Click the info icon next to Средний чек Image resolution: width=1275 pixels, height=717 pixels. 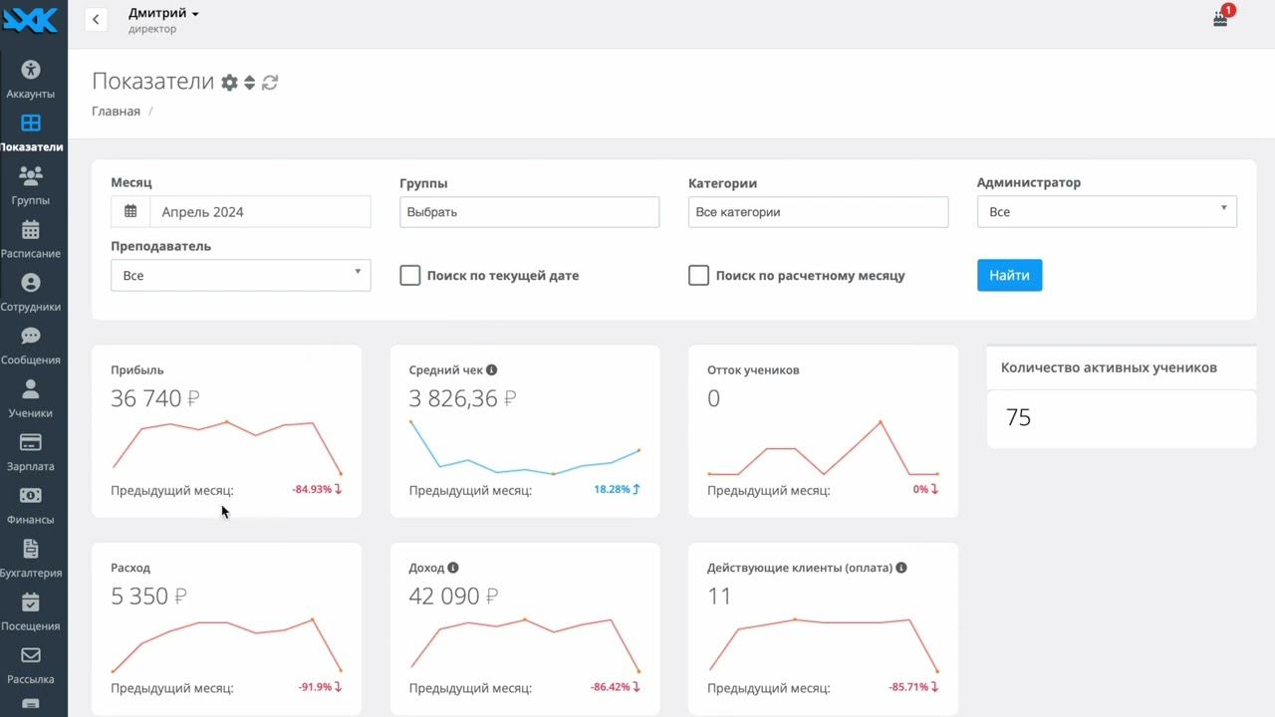coord(491,370)
